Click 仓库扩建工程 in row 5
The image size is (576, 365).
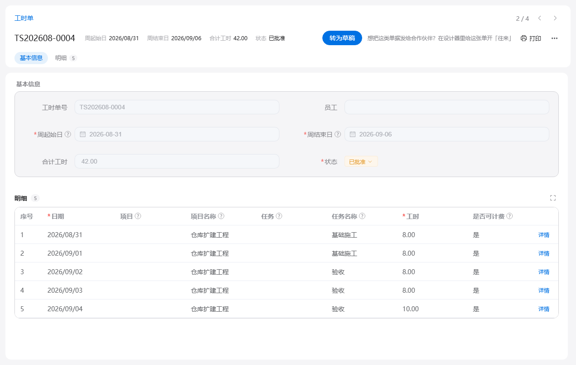[x=210, y=309]
